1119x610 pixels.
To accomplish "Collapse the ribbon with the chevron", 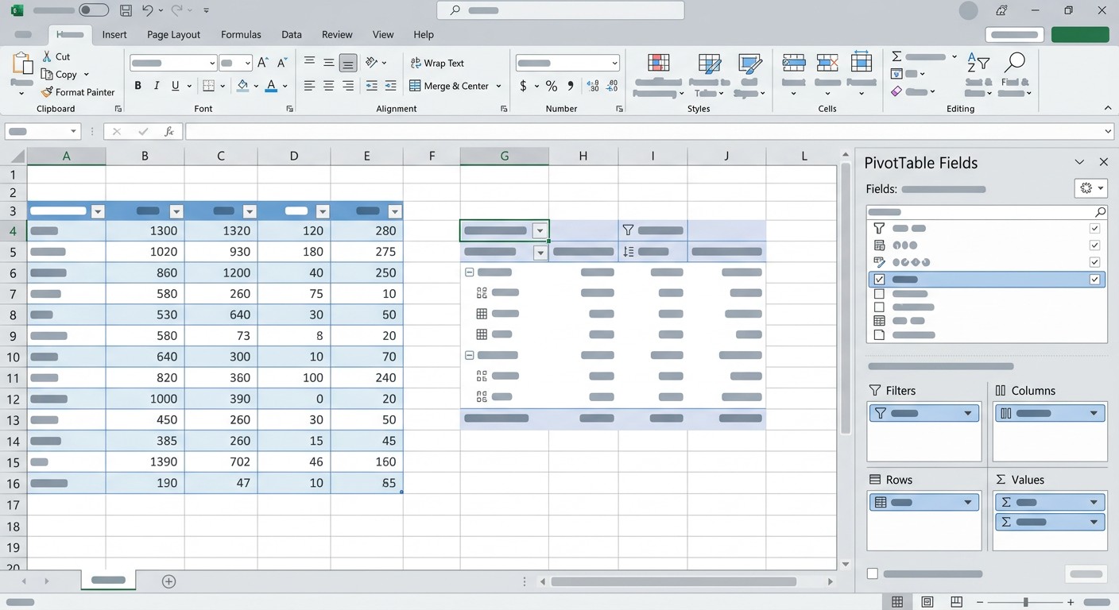I will point(1108,108).
